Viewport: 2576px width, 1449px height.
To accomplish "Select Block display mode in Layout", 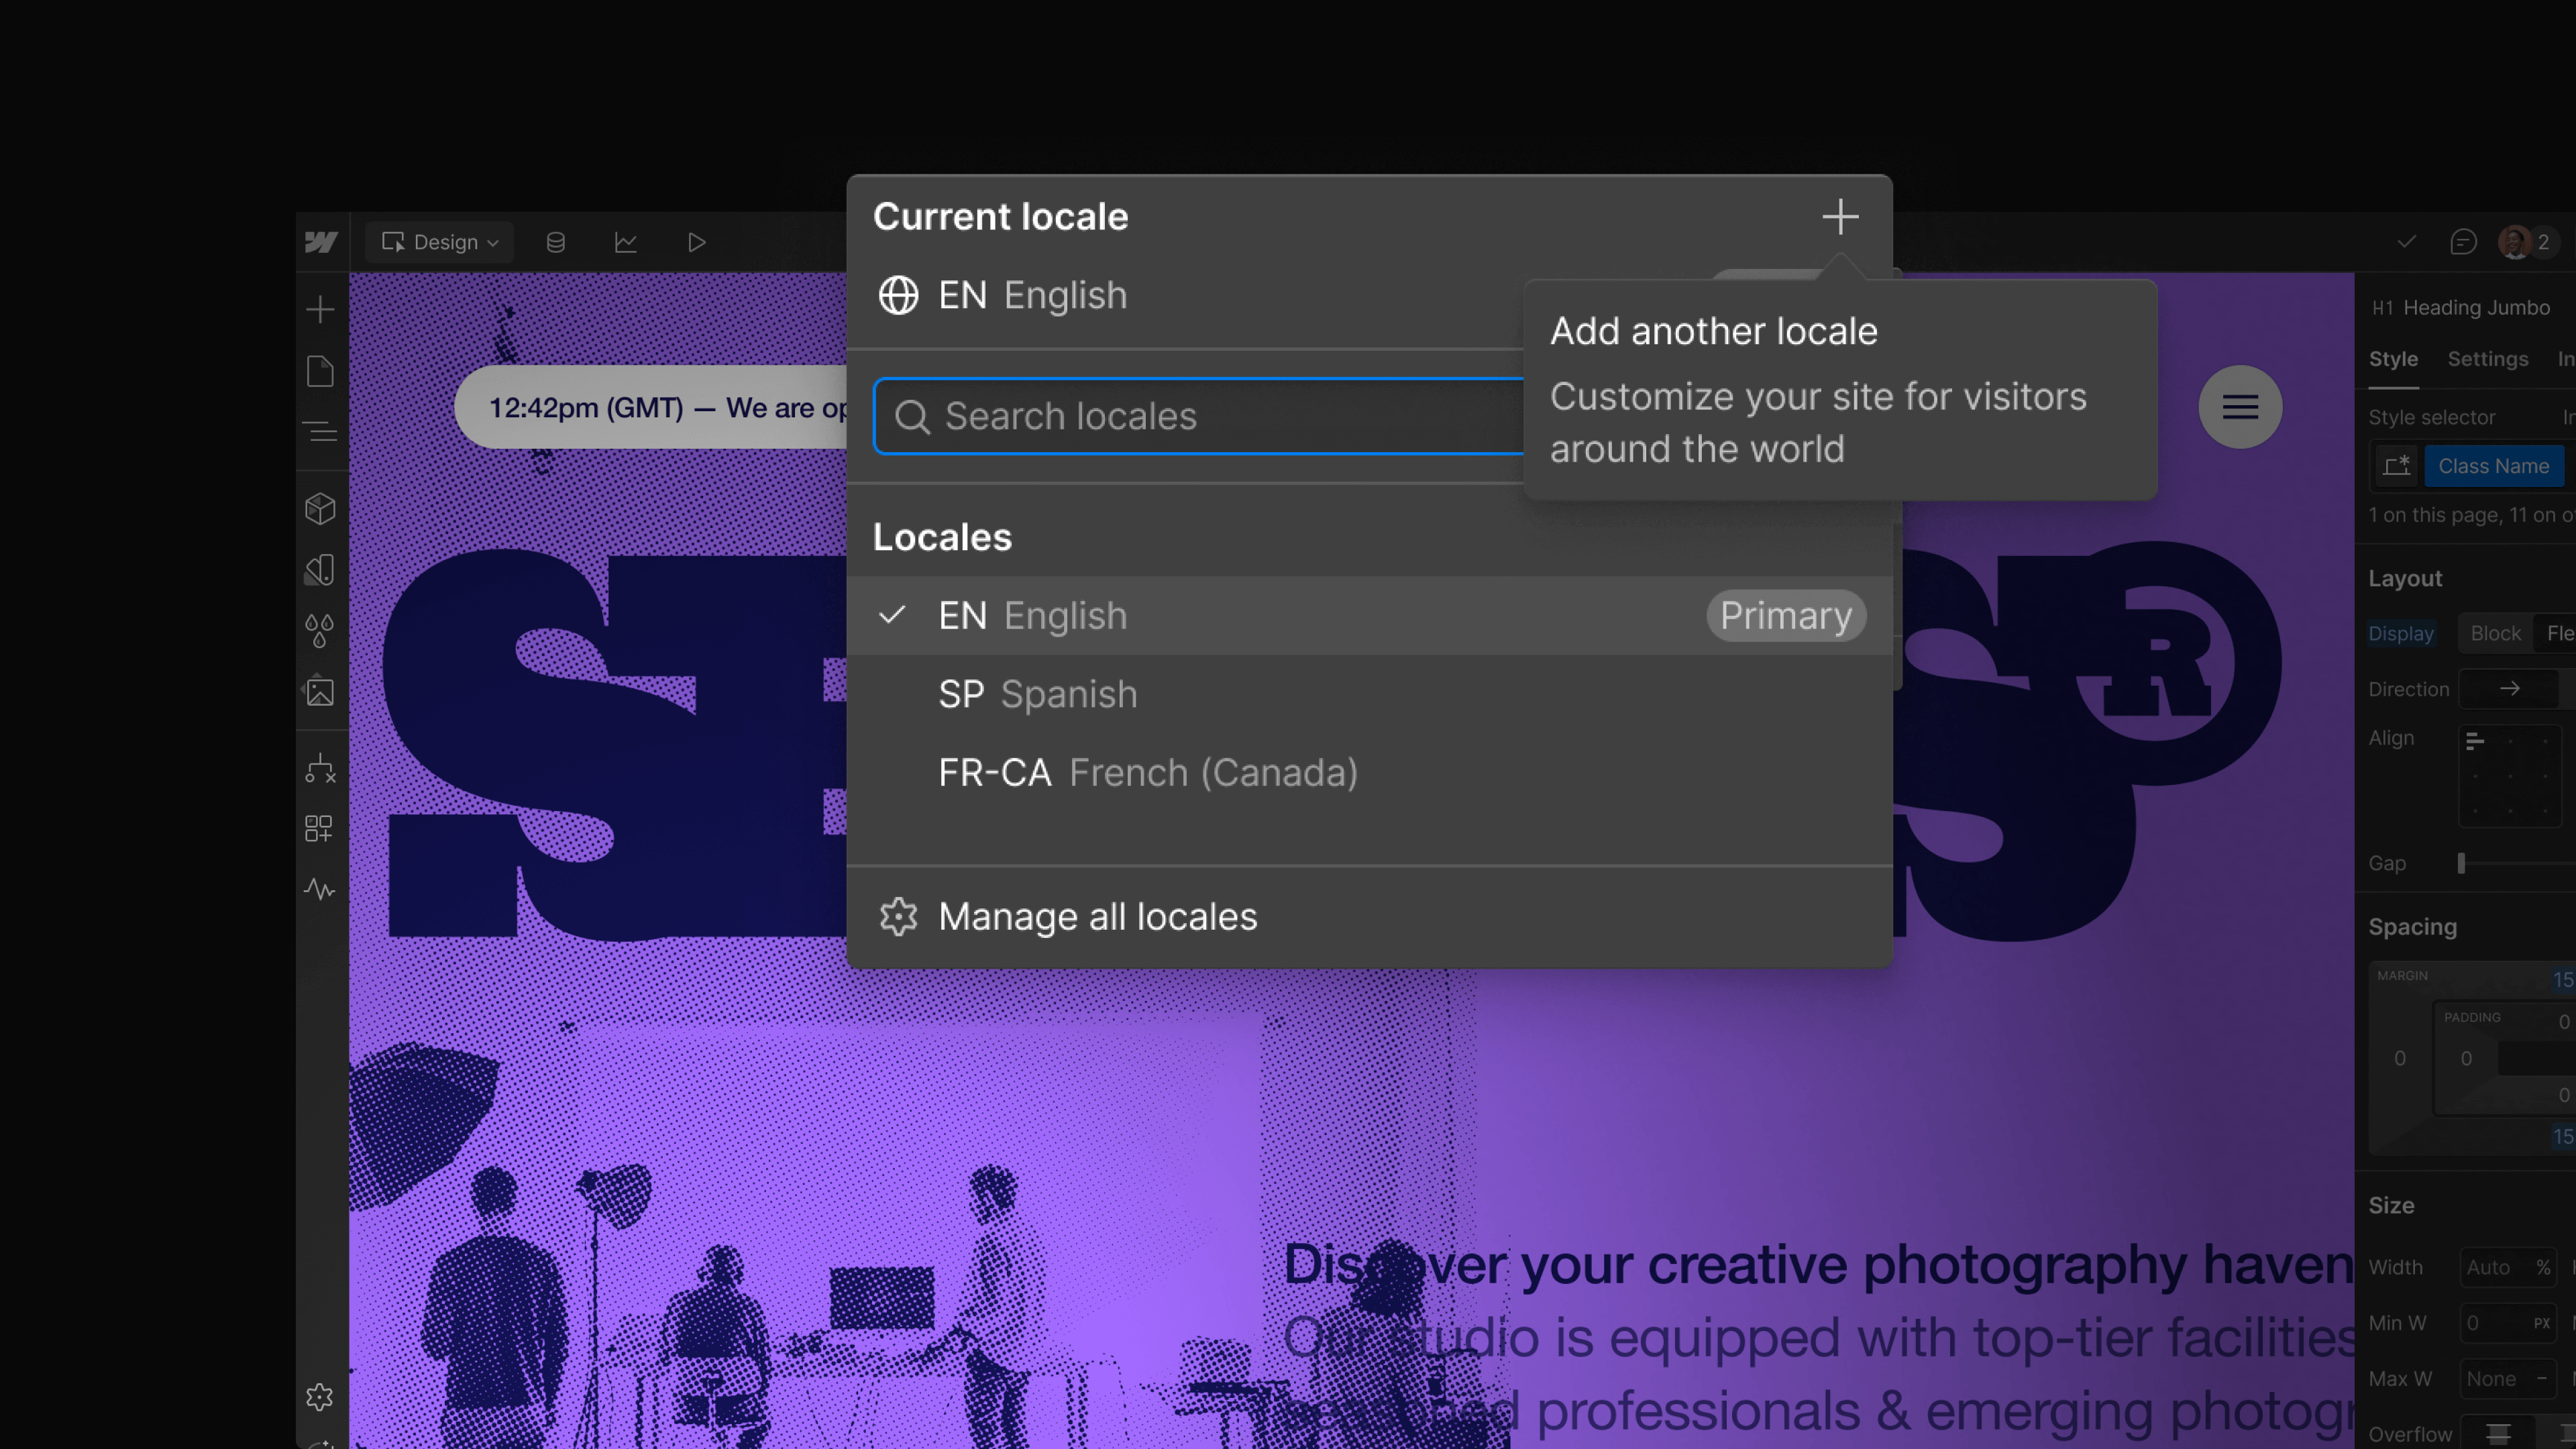I will point(2496,632).
